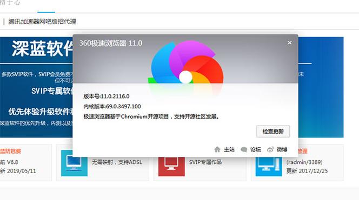Click the 论坛 speech bubble icon
The width and height of the screenshot is (359, 200).
click(x=244, y=149)
